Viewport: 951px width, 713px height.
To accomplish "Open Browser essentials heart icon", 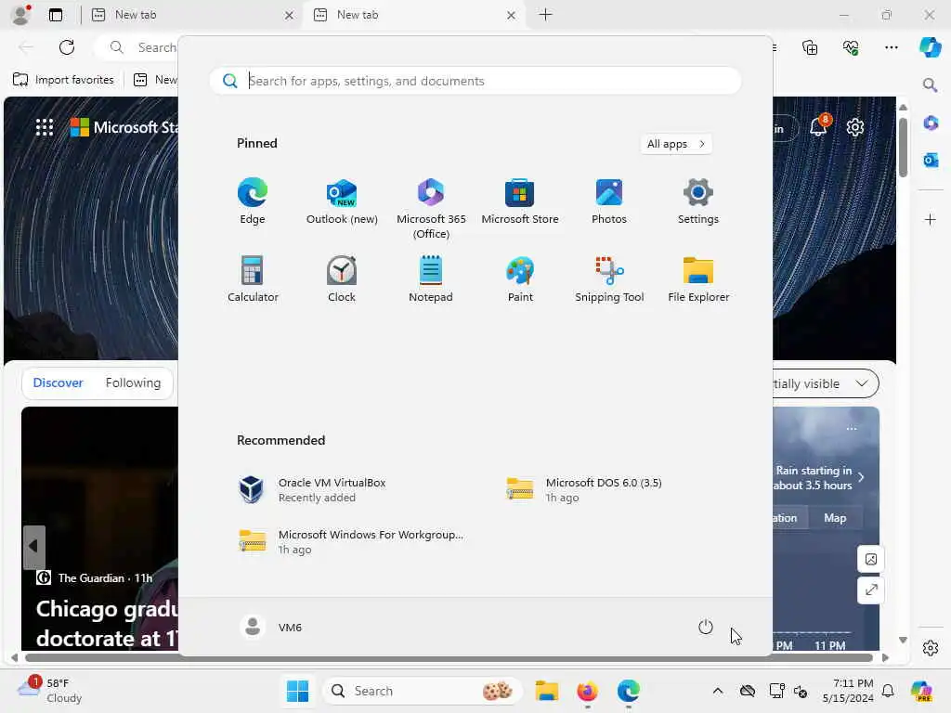I will 851,47.
